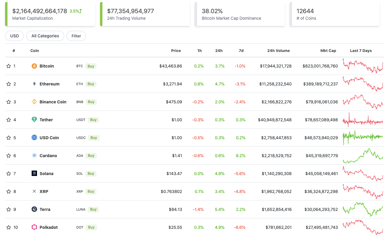Screen dimensions: 386x236
Task: Click Tether 24h volume $40,949,872,548
Action: 275,120
